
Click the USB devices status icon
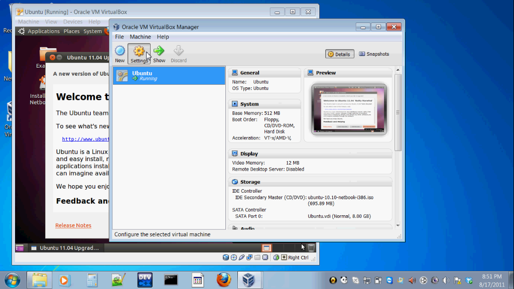[241, 257]
